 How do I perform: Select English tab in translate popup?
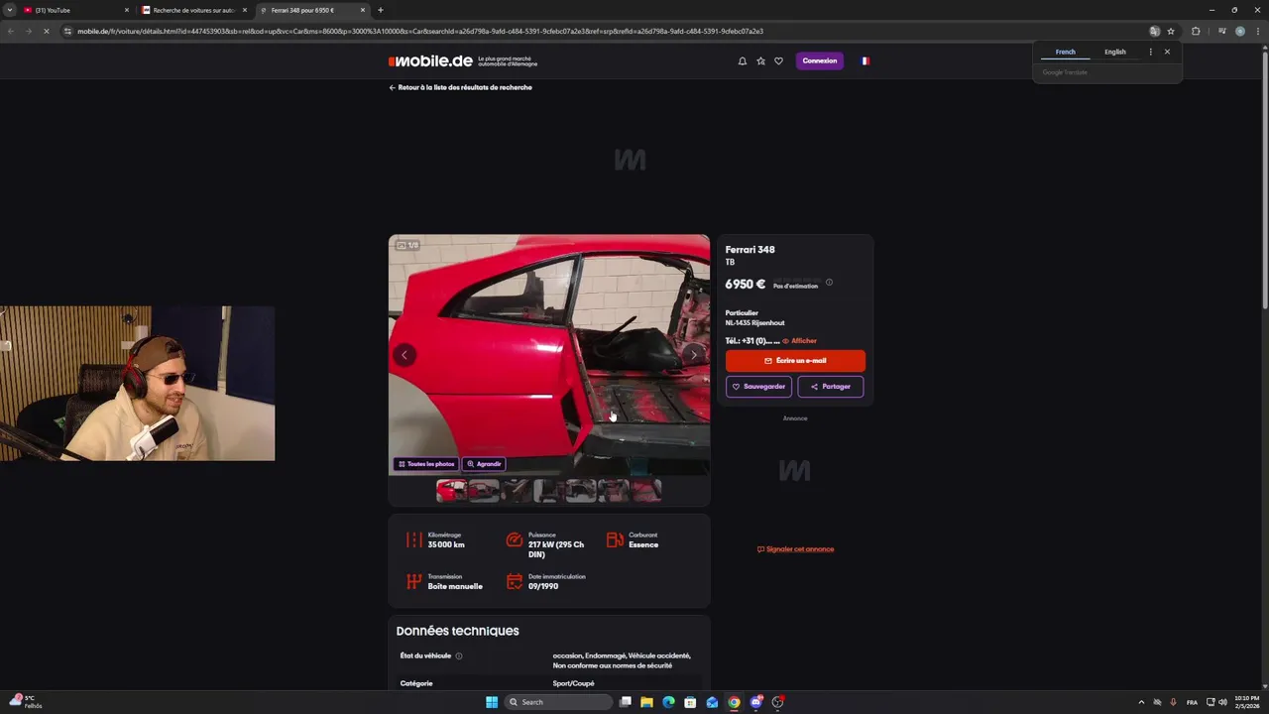pos(1115,52)
